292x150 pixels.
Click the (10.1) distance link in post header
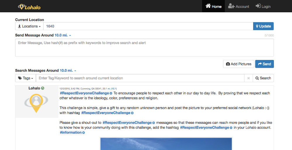click(114, 89)
